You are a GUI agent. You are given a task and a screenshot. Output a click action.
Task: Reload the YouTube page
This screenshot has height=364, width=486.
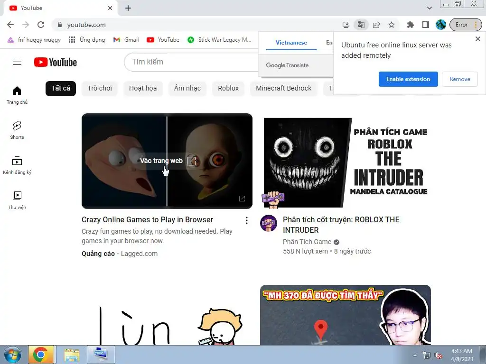point(41,25)
